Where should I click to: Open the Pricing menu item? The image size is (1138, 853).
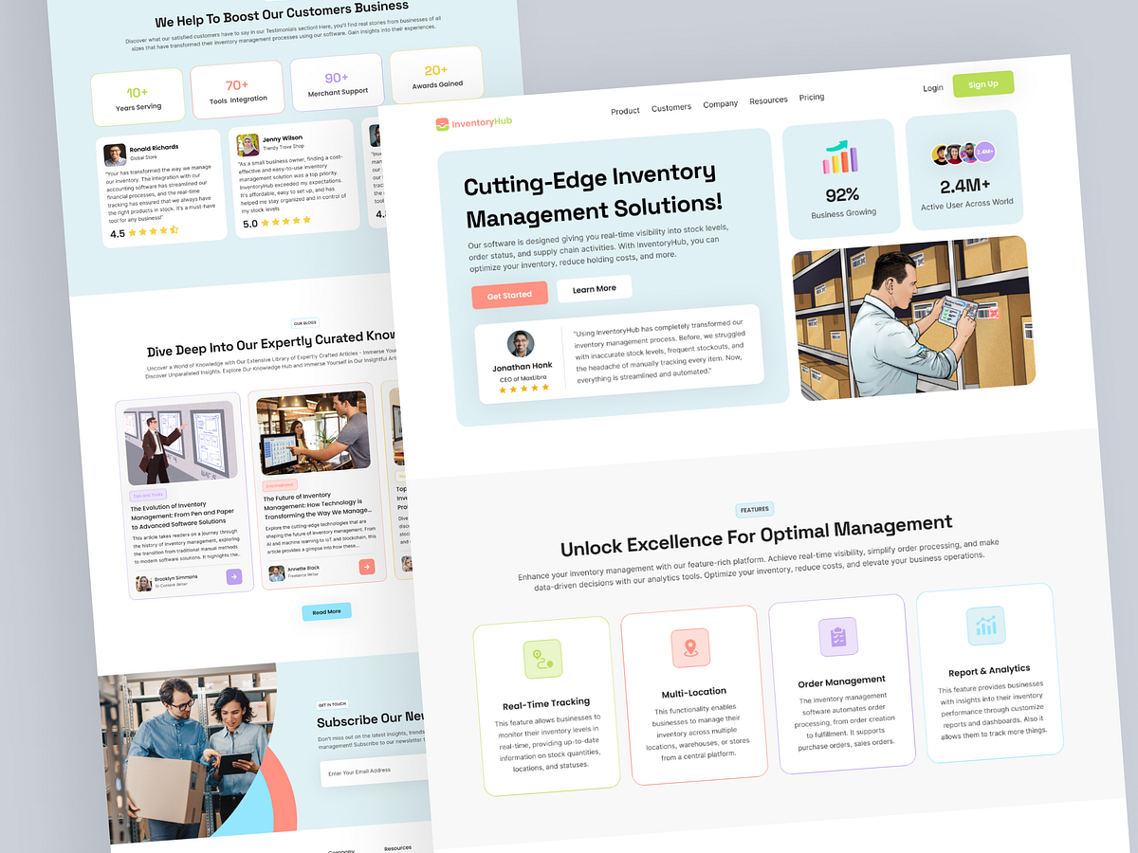click(812, 97)
